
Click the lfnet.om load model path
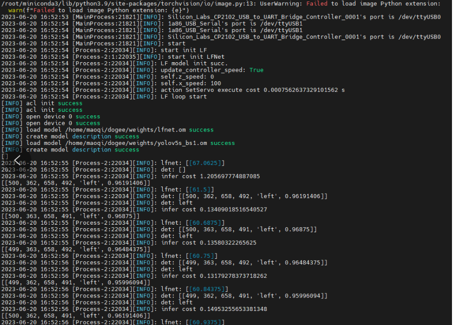(x=126, y=130)
